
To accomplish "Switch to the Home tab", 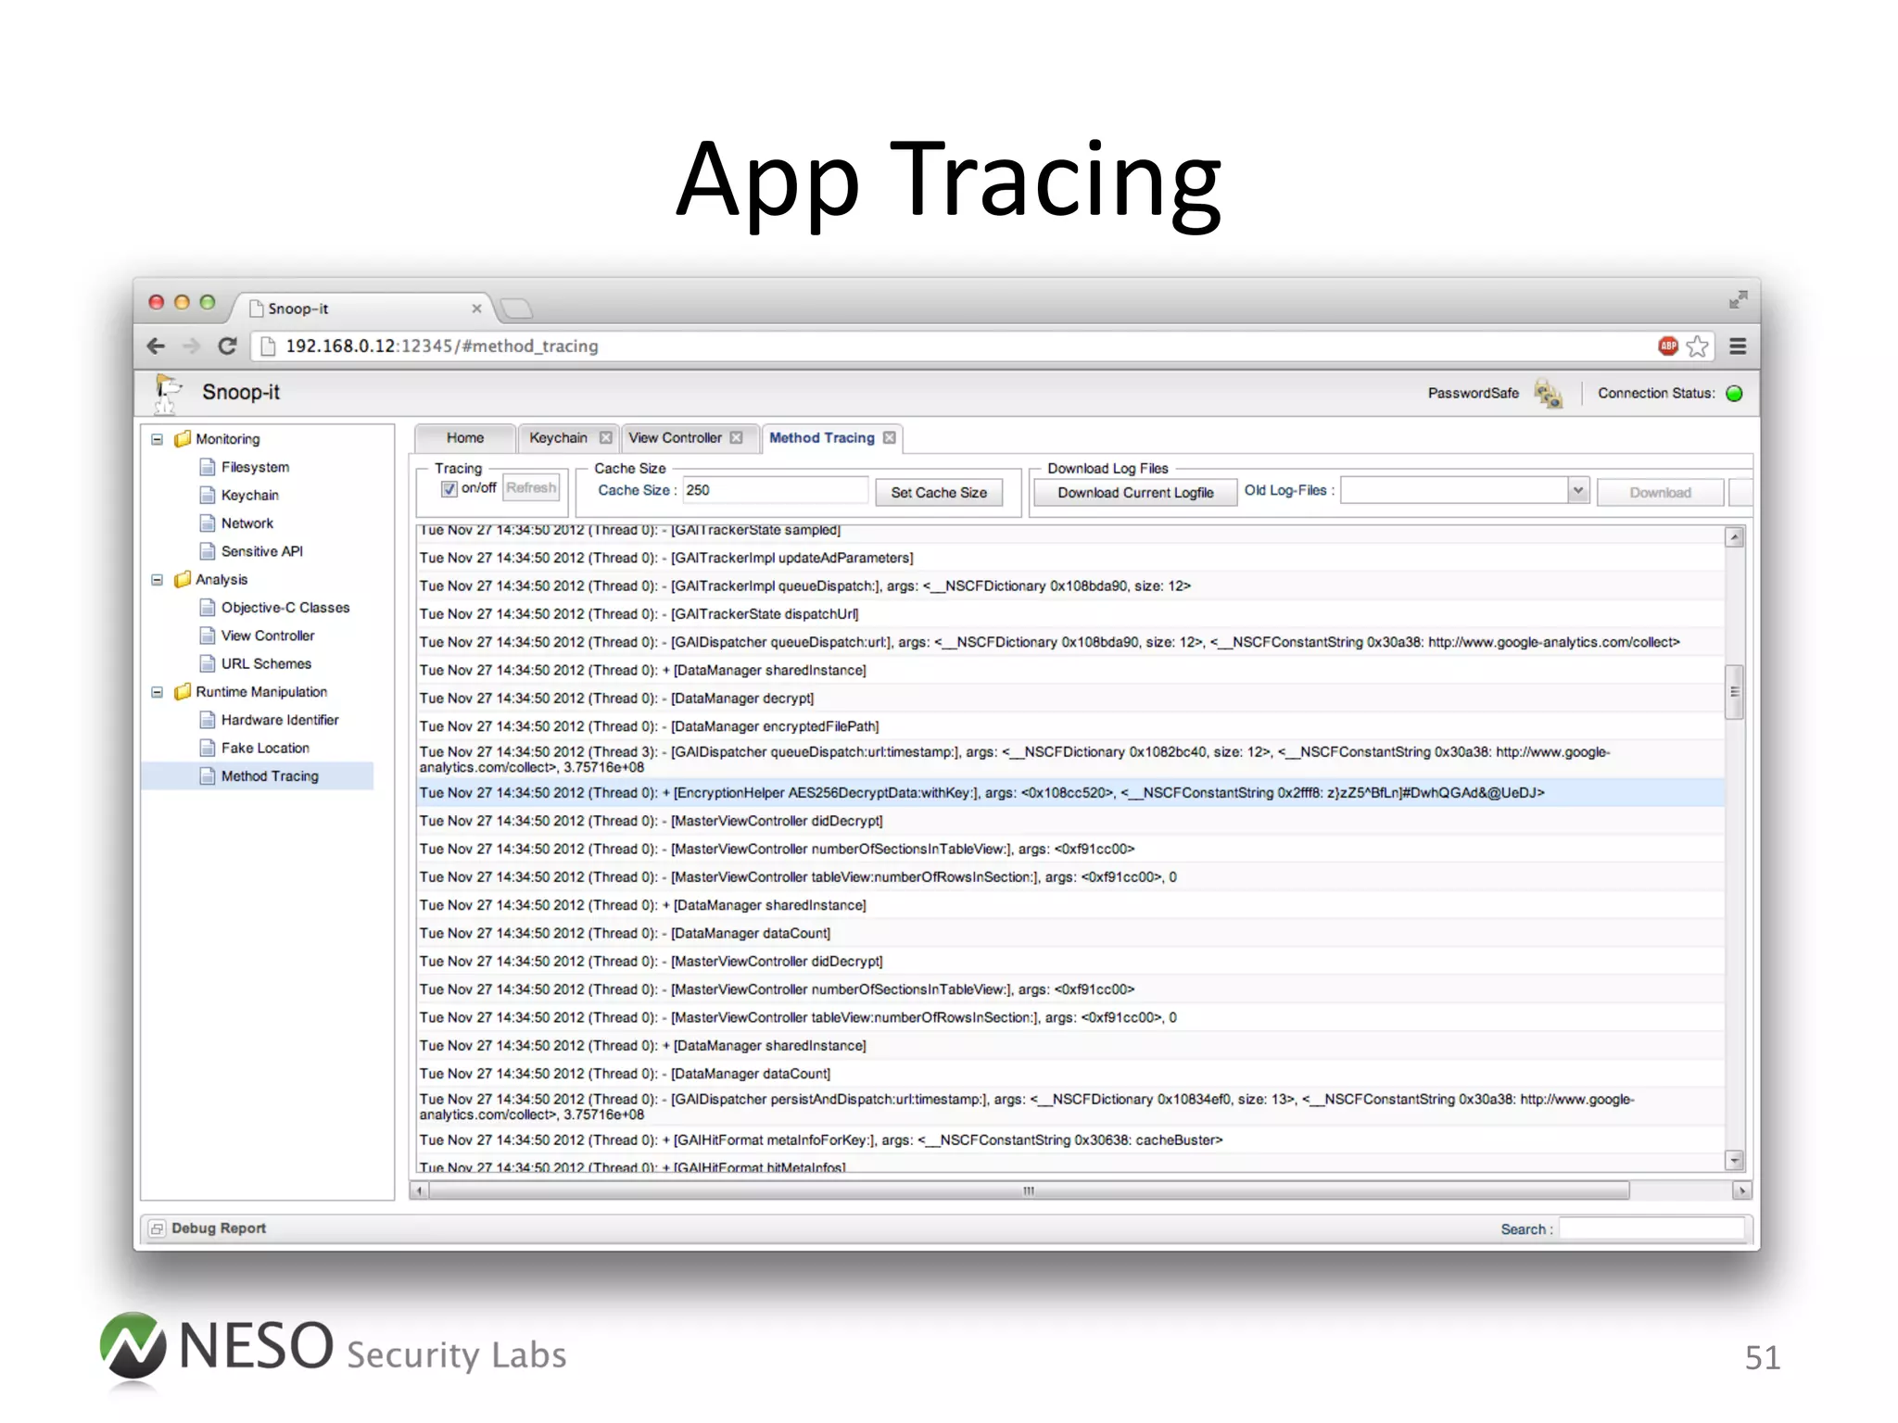I will [464, 437].
